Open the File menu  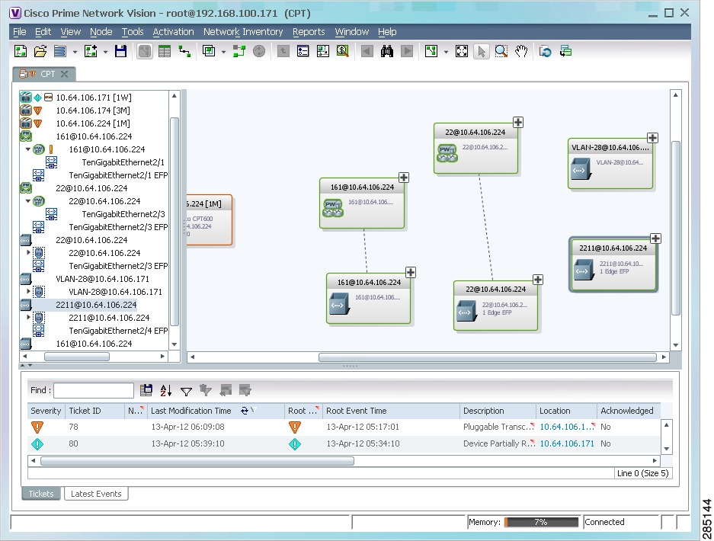[20, 32]
